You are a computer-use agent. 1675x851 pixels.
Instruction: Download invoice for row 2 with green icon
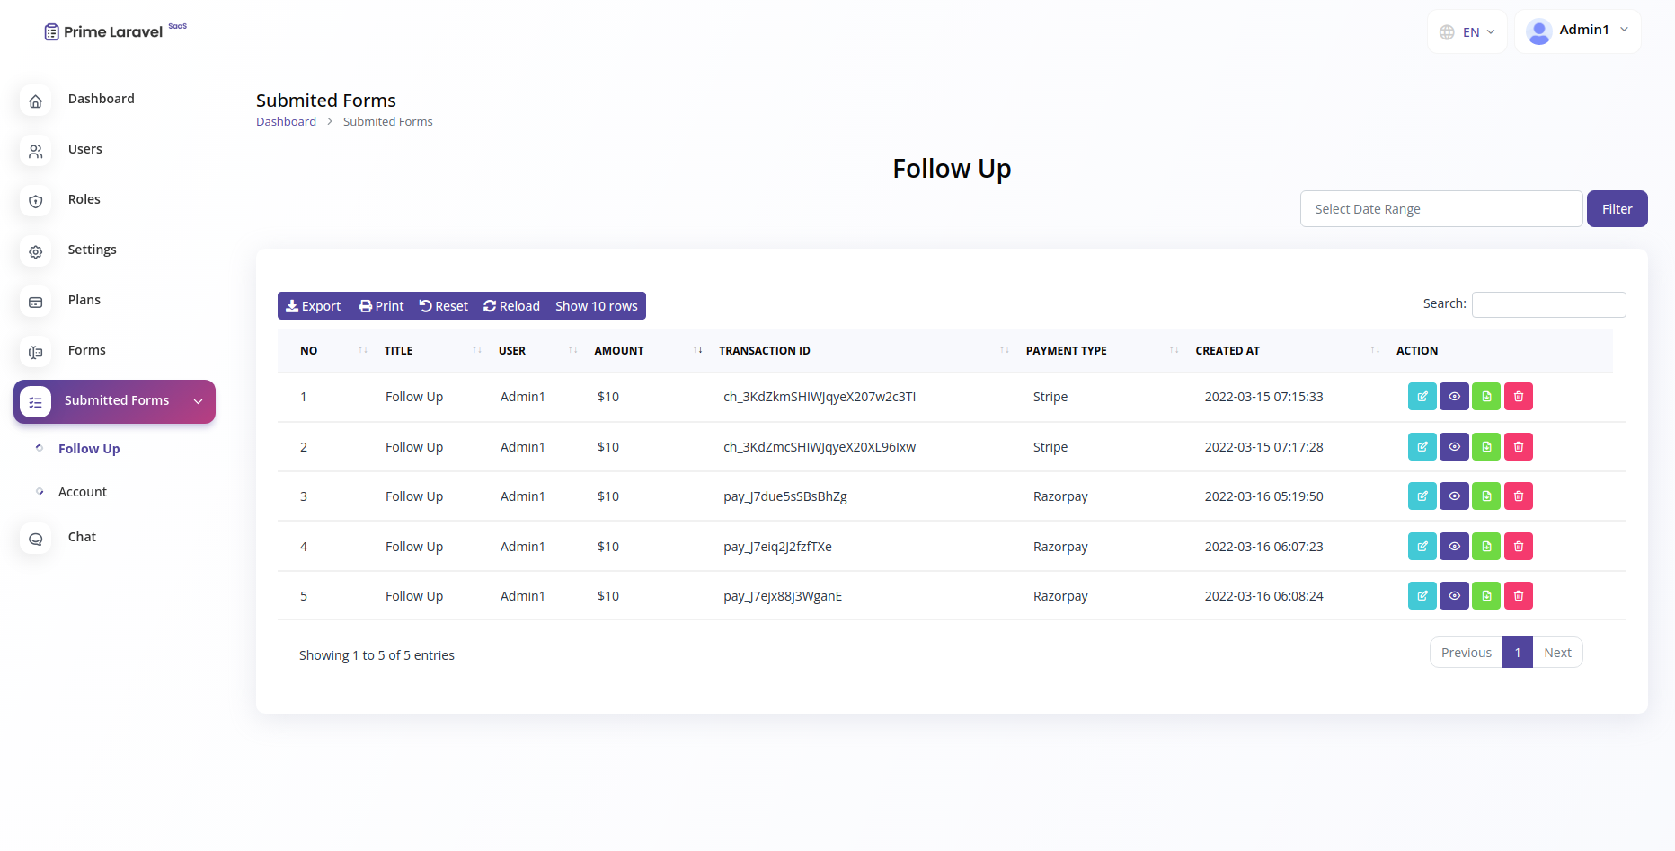[x=1486, y=446]
